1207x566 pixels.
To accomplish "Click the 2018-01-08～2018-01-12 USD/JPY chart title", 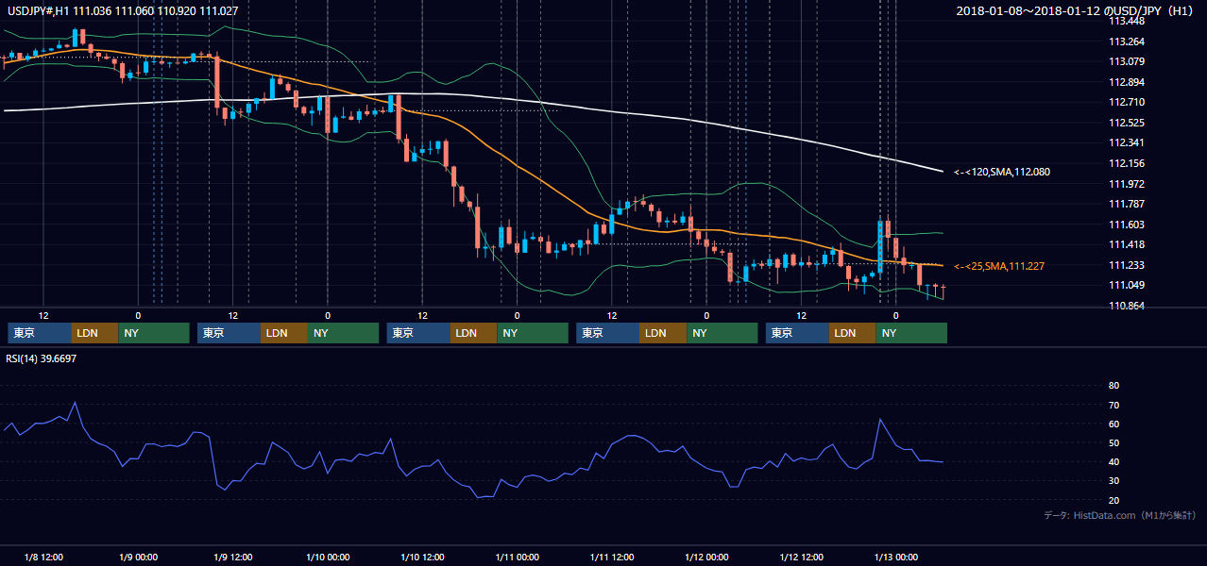I will pos(1074,10).
